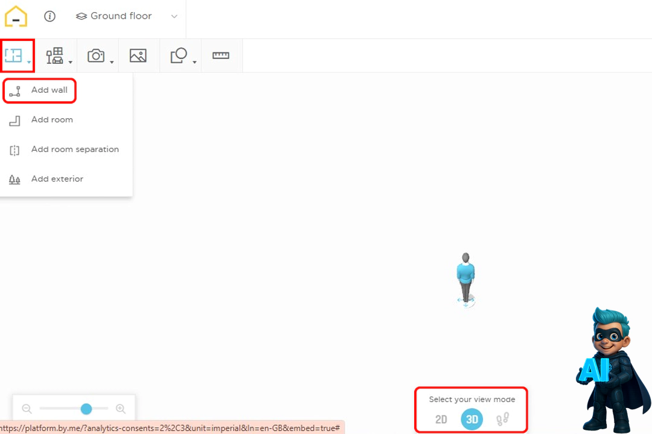Select the floor plan build tool

click(14, 56)
